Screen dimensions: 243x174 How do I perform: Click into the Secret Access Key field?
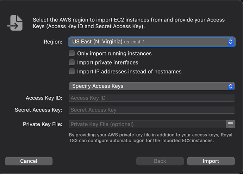pos(151,110)
